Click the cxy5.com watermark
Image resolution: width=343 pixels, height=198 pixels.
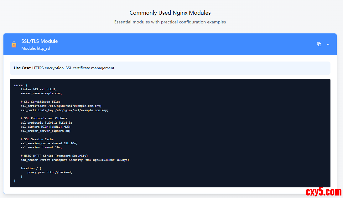click(323, 191)
